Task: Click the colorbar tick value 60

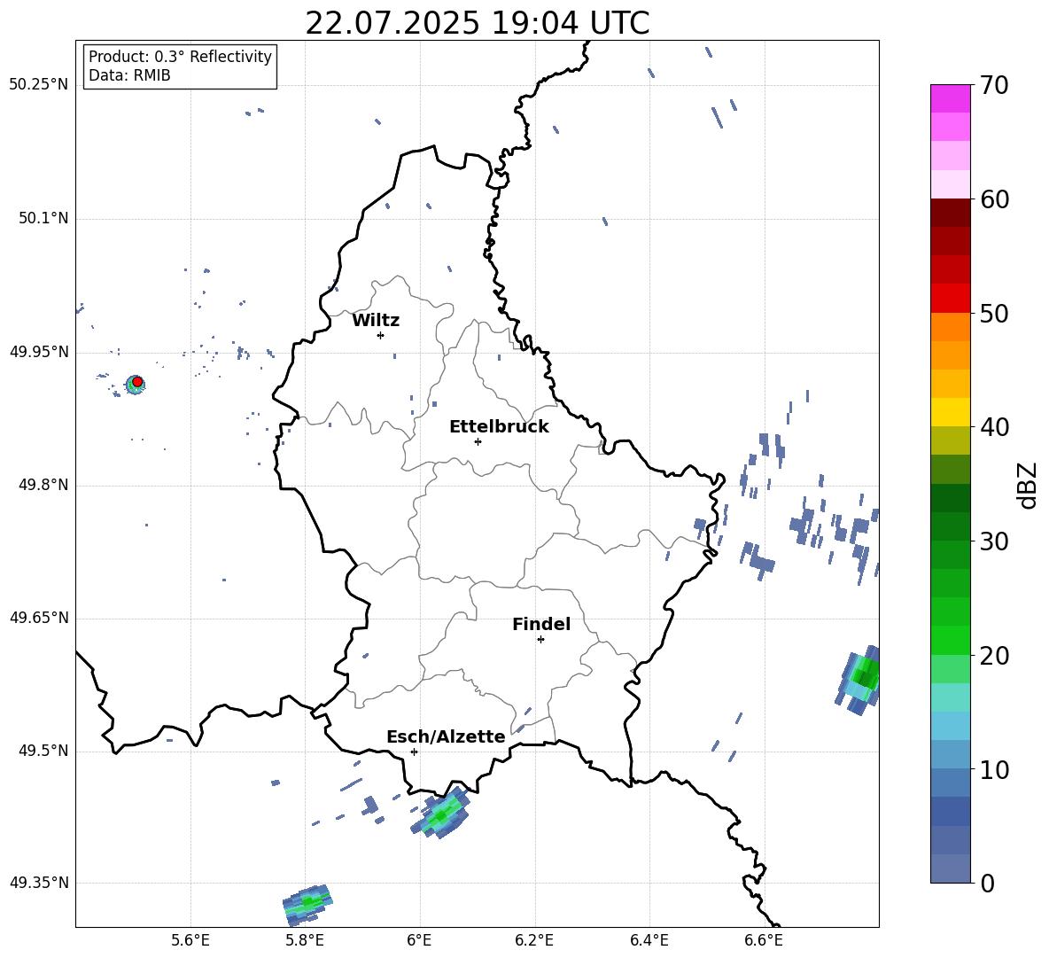Action: tap(994, 199)
